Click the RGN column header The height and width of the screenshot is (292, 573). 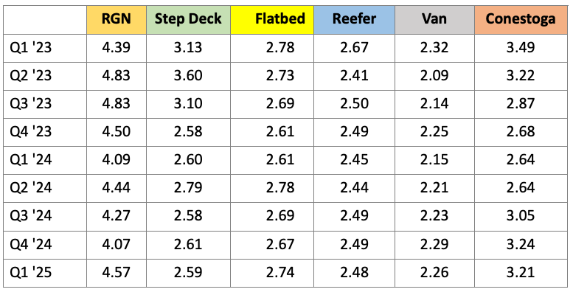(117, 20)
